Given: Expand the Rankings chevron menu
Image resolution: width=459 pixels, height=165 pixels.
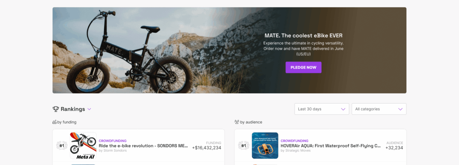Looking at the screenshot, I should tap(89, 109).
